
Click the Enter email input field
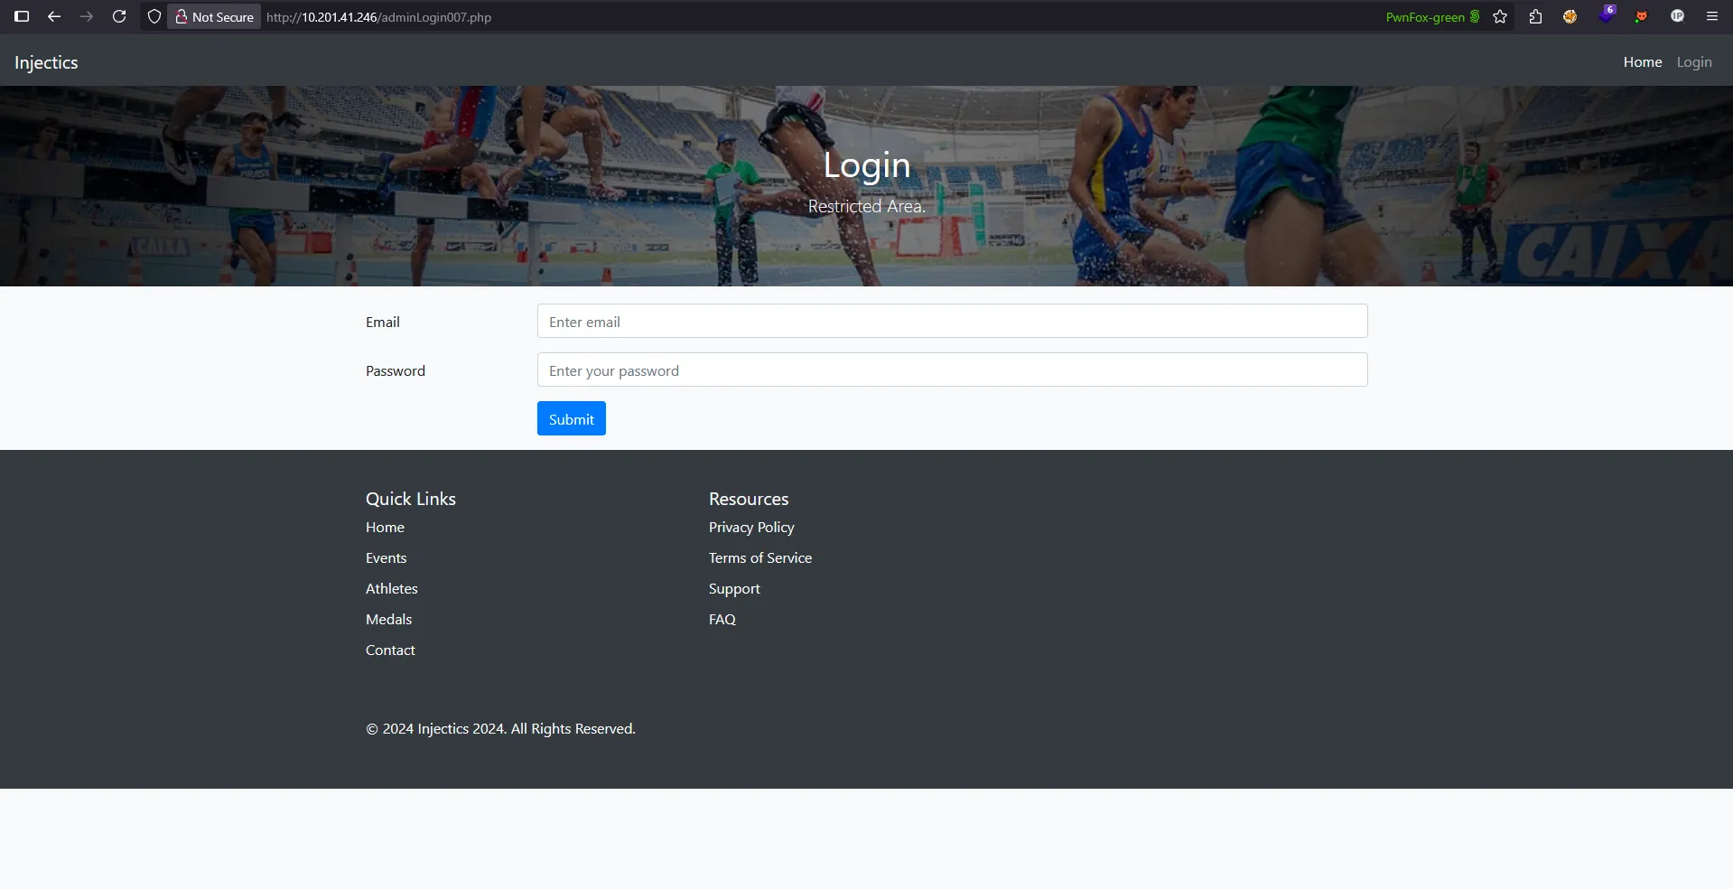(x=951, y=321)
